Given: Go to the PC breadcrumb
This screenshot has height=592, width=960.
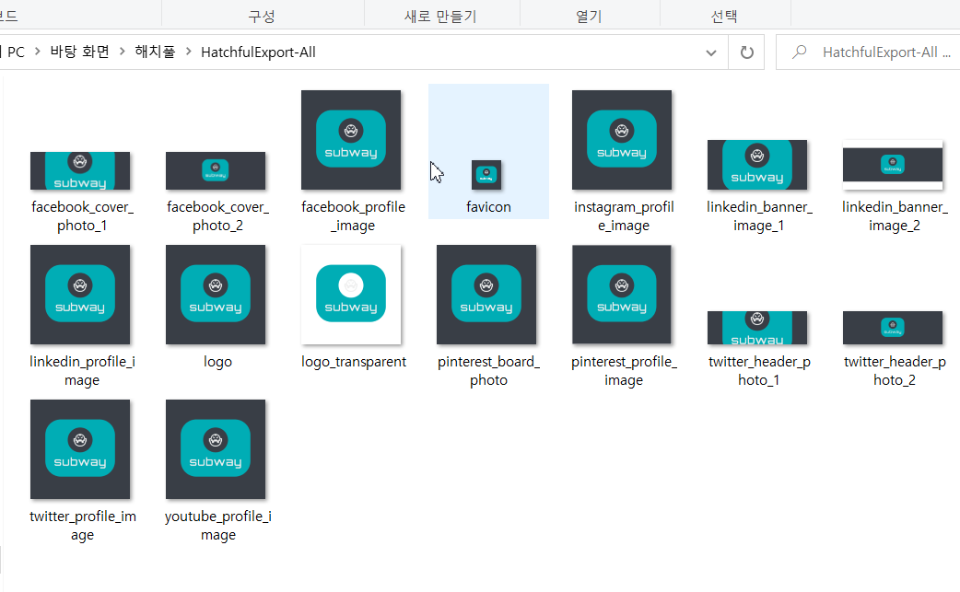Looking at the screenshot, I should coord(16,52).
